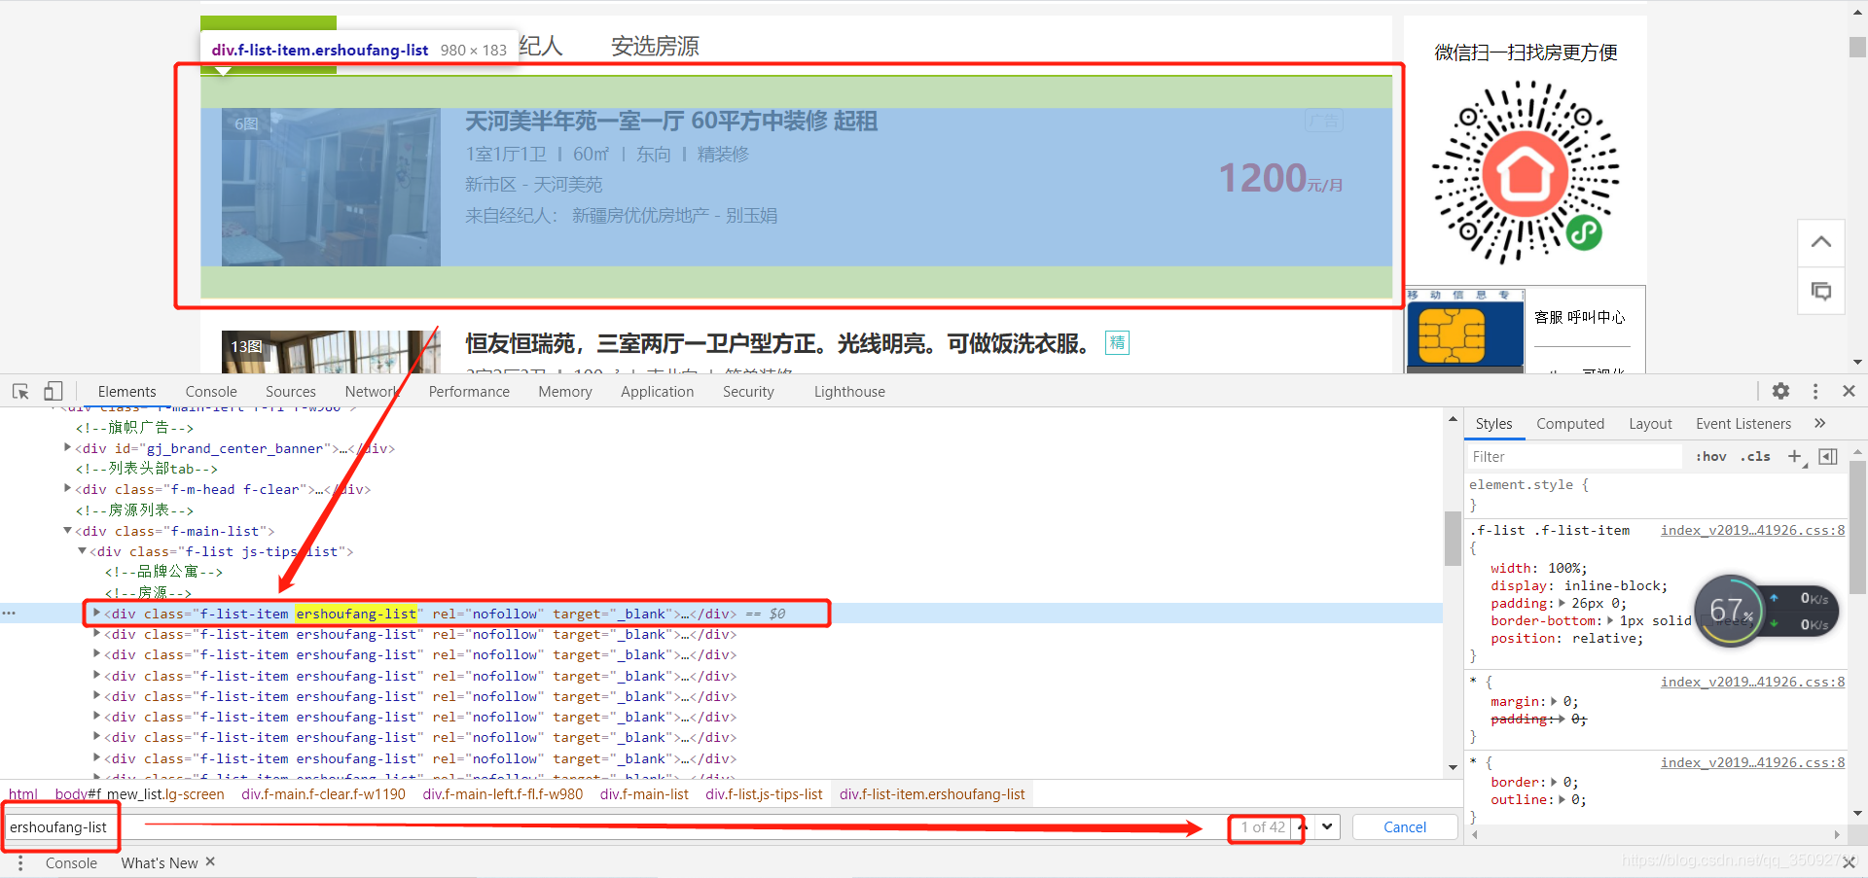Viewport: 1868px width, 878px height.
Task: Select html in the breadcrumb trail
Action: pyautogui.click(x=23, y=793)
